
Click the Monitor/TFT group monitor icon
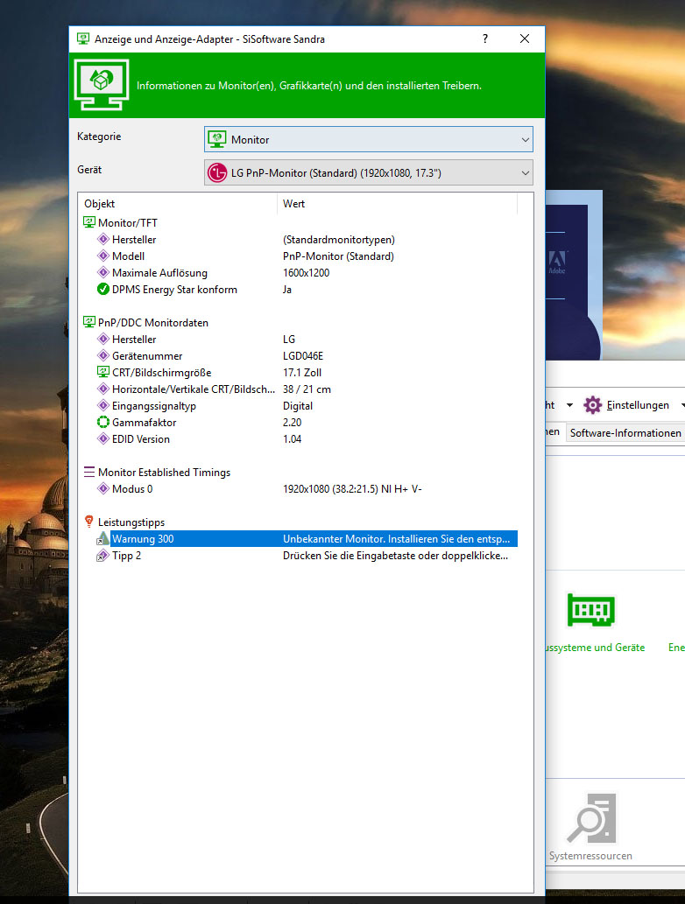pyautogui.click(x=88, y=222)
